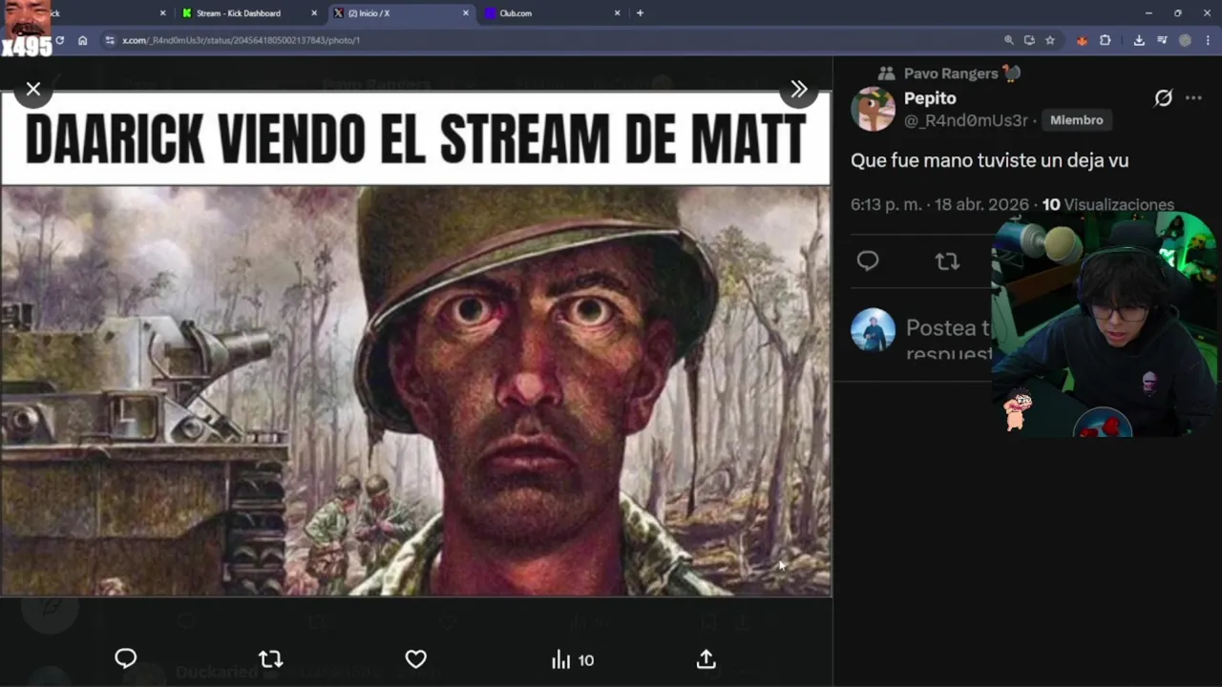Open the 10 Visualizaciones link
Image resolution: width=1222 pixels, height=687 pixels.
pos(1108,205)
